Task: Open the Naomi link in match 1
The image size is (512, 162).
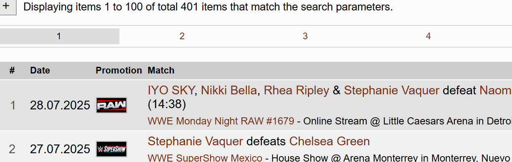Action: click(495, 91)
